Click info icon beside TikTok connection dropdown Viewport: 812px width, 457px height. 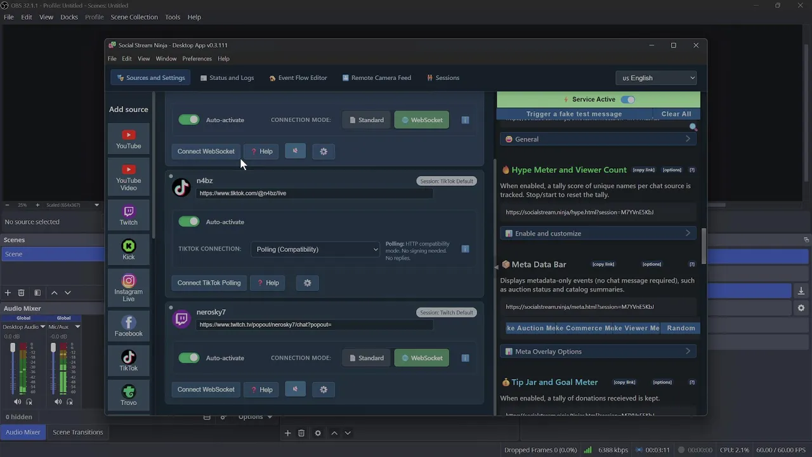point(465,249)
